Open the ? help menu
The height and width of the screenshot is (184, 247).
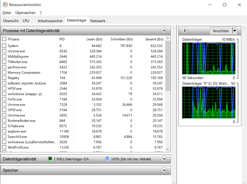click(x=41, y=13)
